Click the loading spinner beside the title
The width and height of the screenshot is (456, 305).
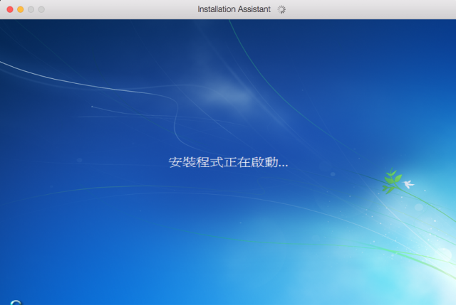[x=281, y=9]
